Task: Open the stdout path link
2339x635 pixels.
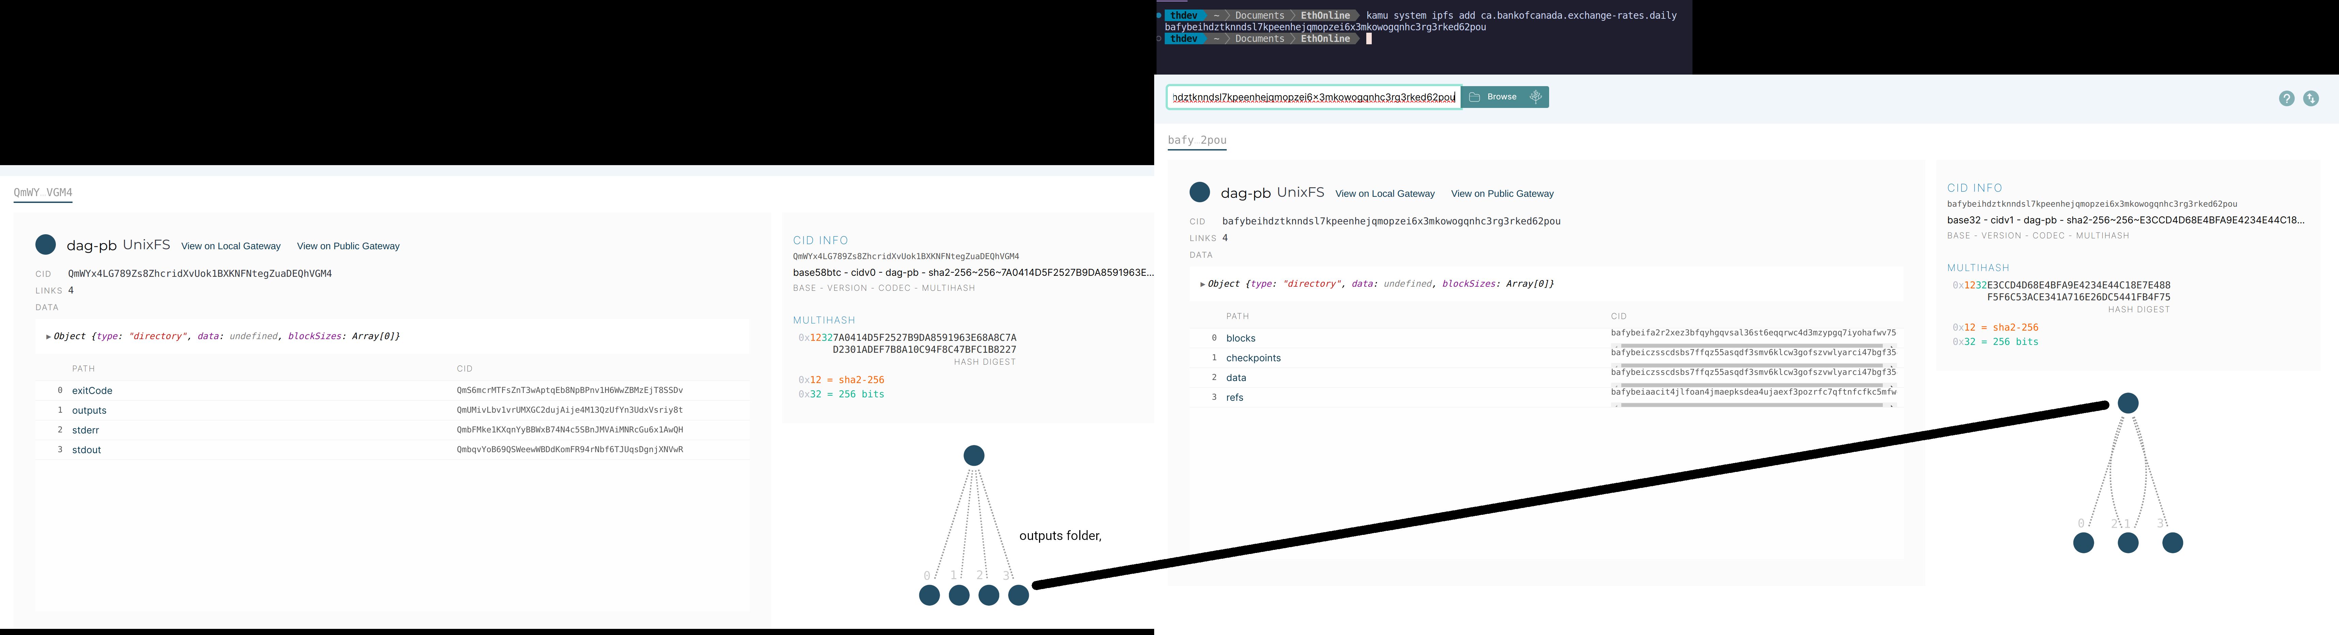Action: click(86, 450)
